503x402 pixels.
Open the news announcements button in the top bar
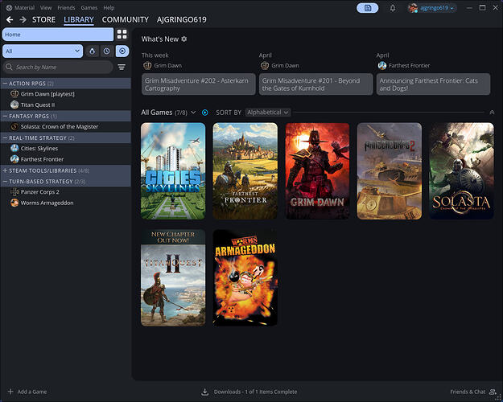[x=368, y=8]
